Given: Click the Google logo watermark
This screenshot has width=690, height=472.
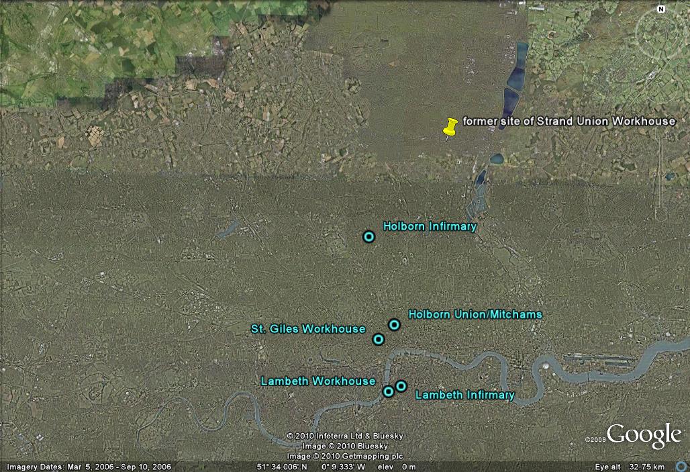Looking at the screenshot, I should pos(643,435).
